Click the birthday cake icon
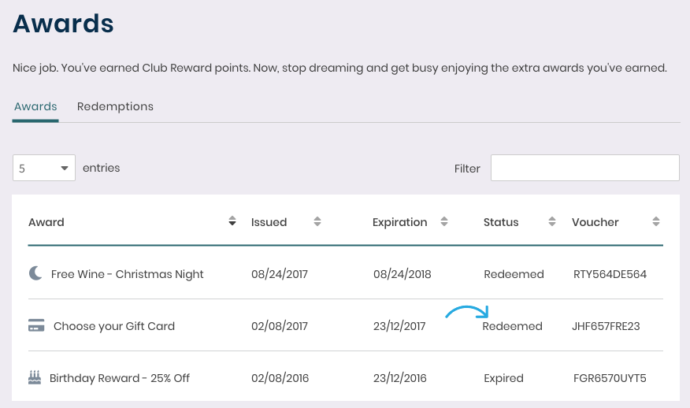 click(35, 377)
